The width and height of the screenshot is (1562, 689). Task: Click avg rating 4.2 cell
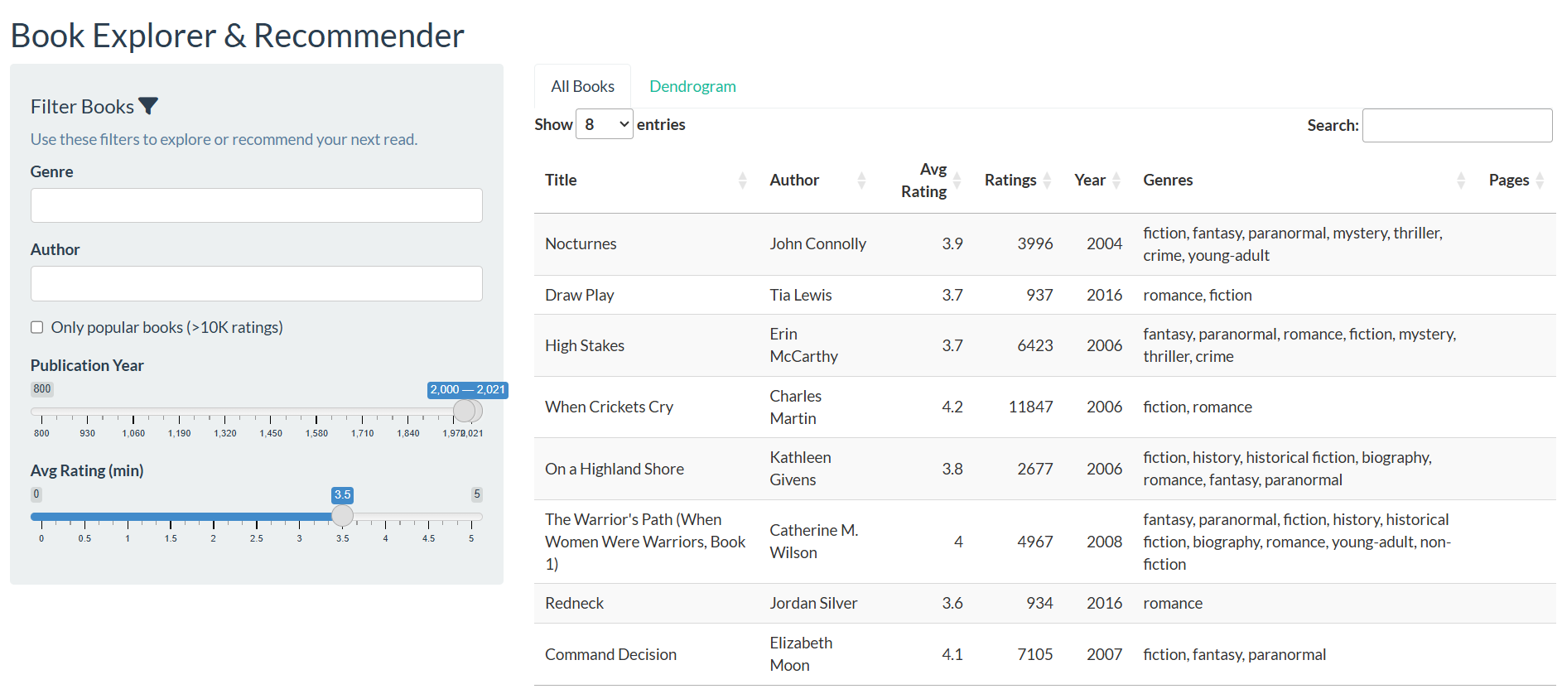(x=952, y=407)
